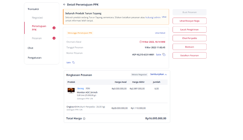Click the copy icon under Nomor Pesanan label

(x=73, y=62)
